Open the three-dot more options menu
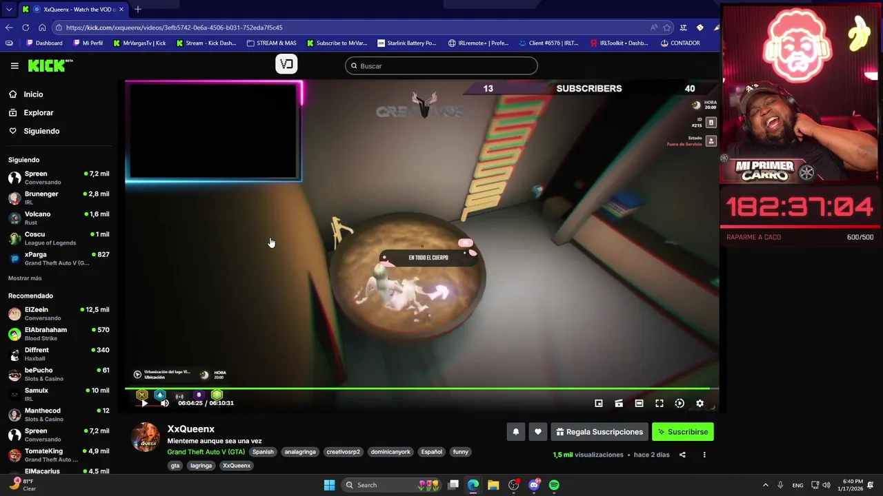The width and height of the screenshot is (883, 496). (704, 455)
